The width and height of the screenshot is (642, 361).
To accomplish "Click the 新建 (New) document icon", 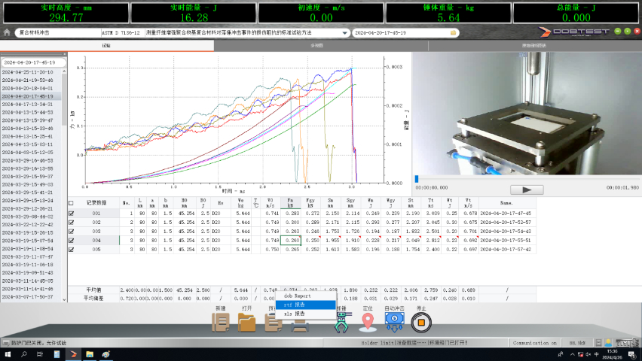I will [221, 323].
